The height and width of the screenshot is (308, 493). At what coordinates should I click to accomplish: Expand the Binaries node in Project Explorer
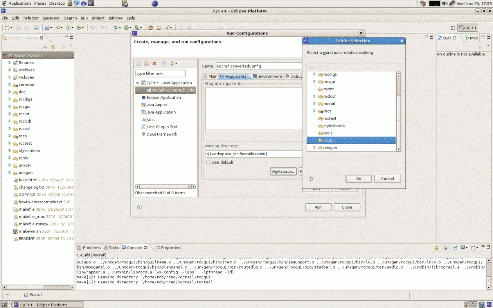point(10,63)
